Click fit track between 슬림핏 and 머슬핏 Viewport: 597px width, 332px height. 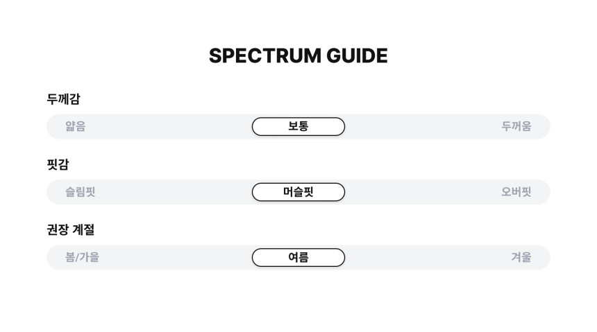pyautogui.click(x=174, y=192)
